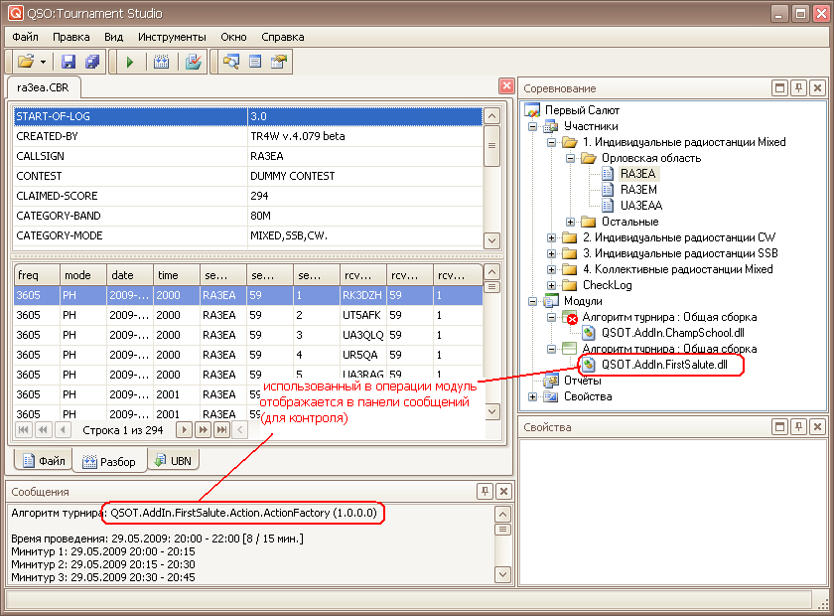The height and width of the screenshot is (616, 834).
Task: Toggle pin on the Свойства panel
Action: pos(798,427)
